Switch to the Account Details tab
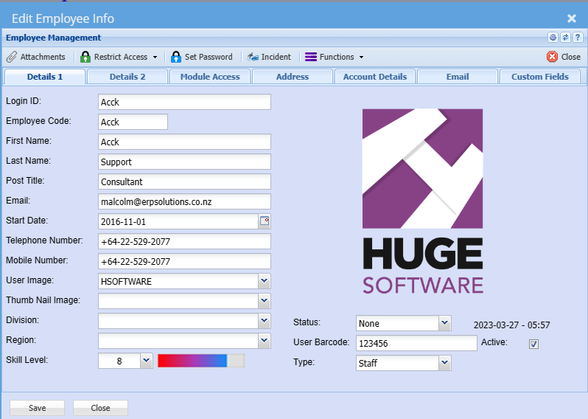 click(x=375, y=77)
